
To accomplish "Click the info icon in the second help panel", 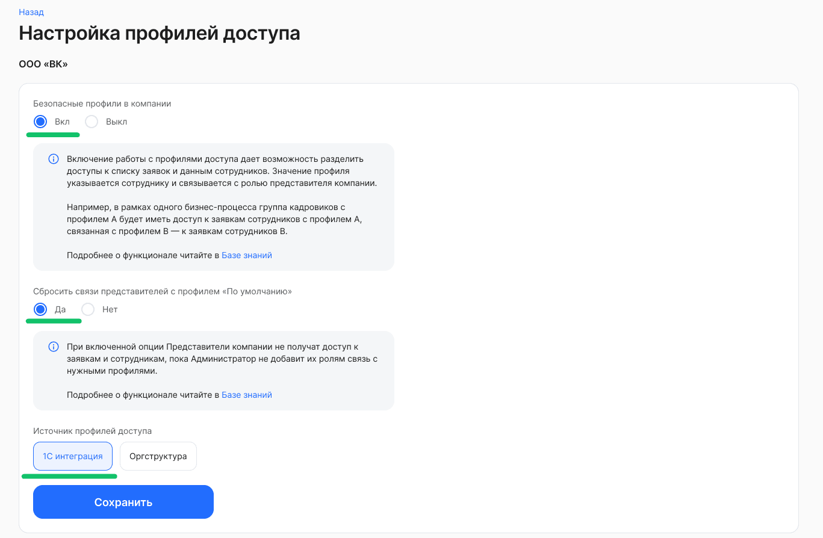I will [53, 347].
